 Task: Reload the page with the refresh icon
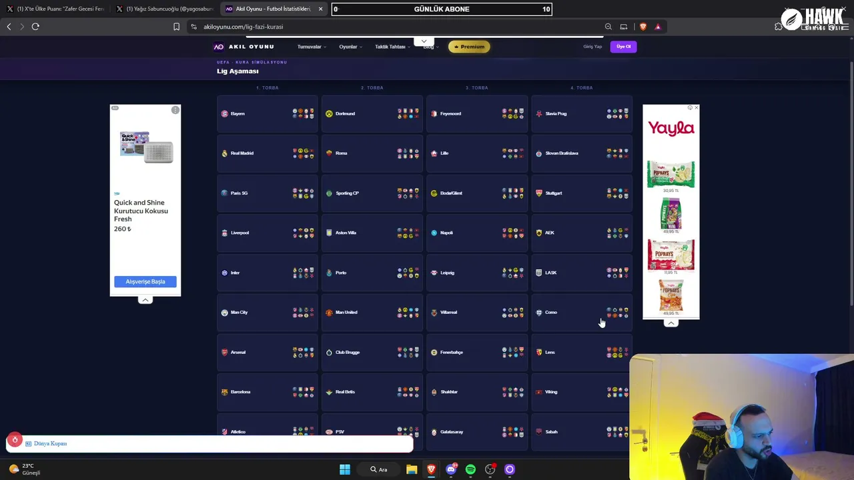pyautogui.click(x=35, y=27)
